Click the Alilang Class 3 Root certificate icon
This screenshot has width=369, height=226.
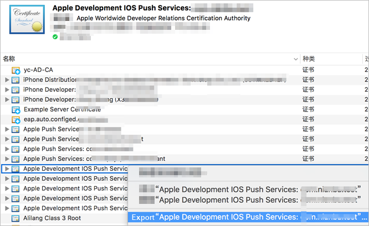click(16, 218)
